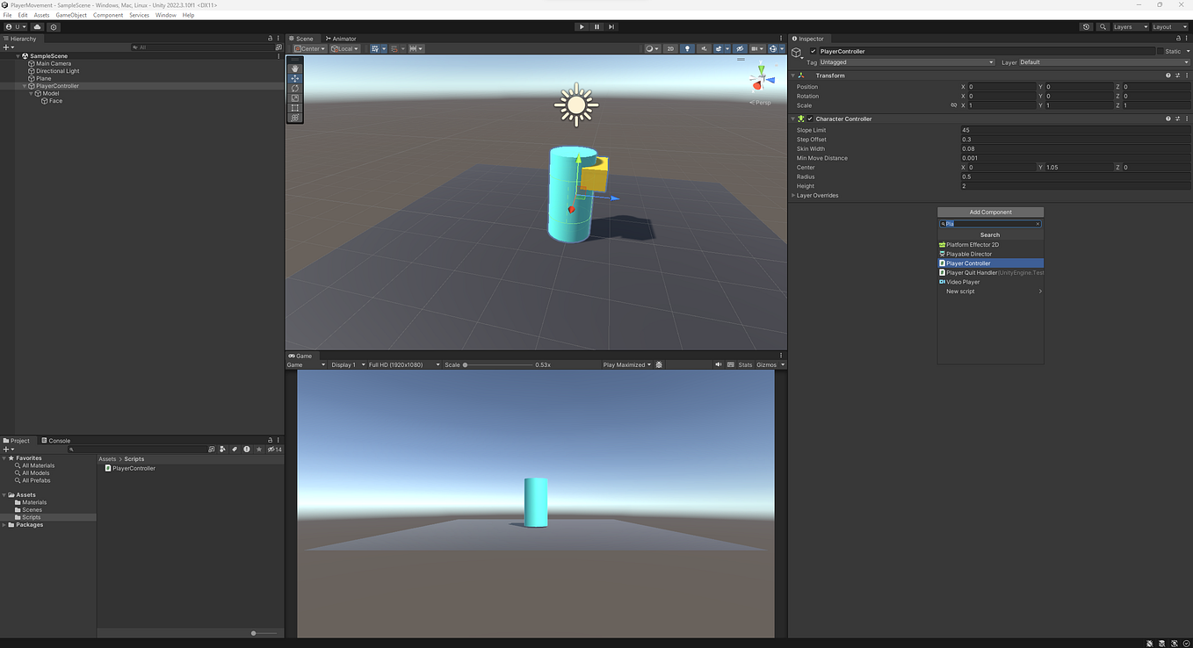Select the Rotate tool
Screen dimensions: 1193x648
tap(294, 87)
